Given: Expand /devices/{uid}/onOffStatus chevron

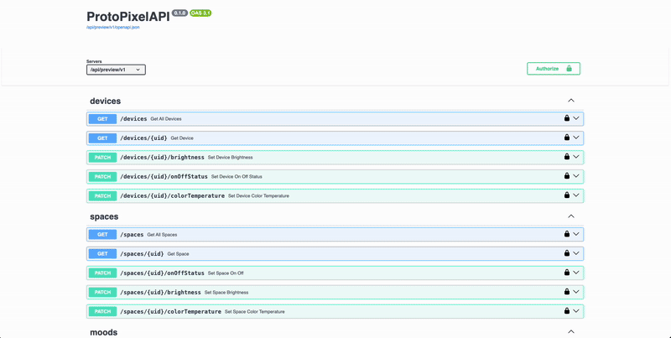Looking at the screenshot, I should 576,176.
